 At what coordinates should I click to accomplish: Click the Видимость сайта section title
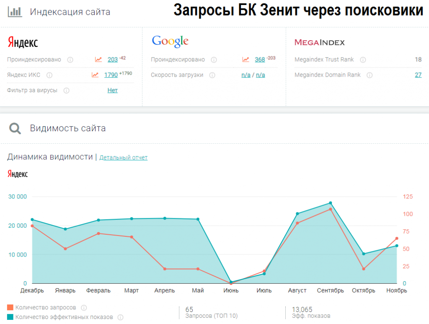[x=68, y=128]
